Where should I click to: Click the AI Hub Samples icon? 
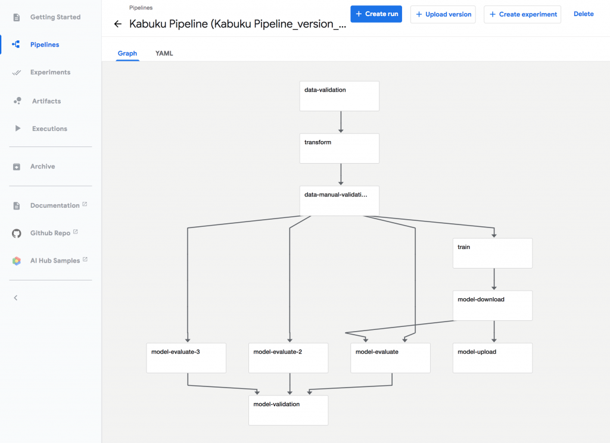tap(17, 261)
